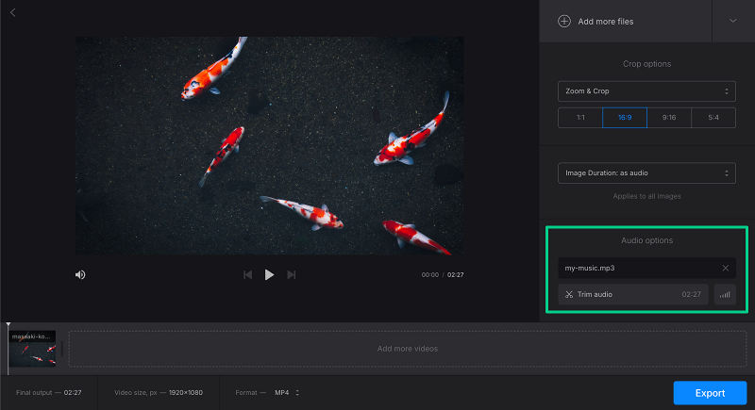Skip to the previous clip

pyautogui.click(x=247, y=275)
